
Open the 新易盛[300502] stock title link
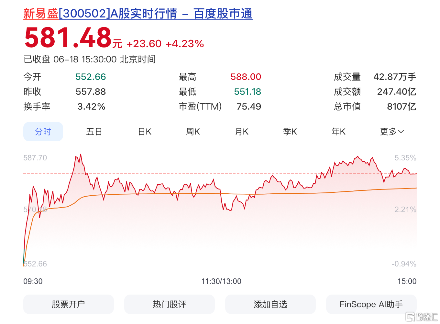[138, 14]
